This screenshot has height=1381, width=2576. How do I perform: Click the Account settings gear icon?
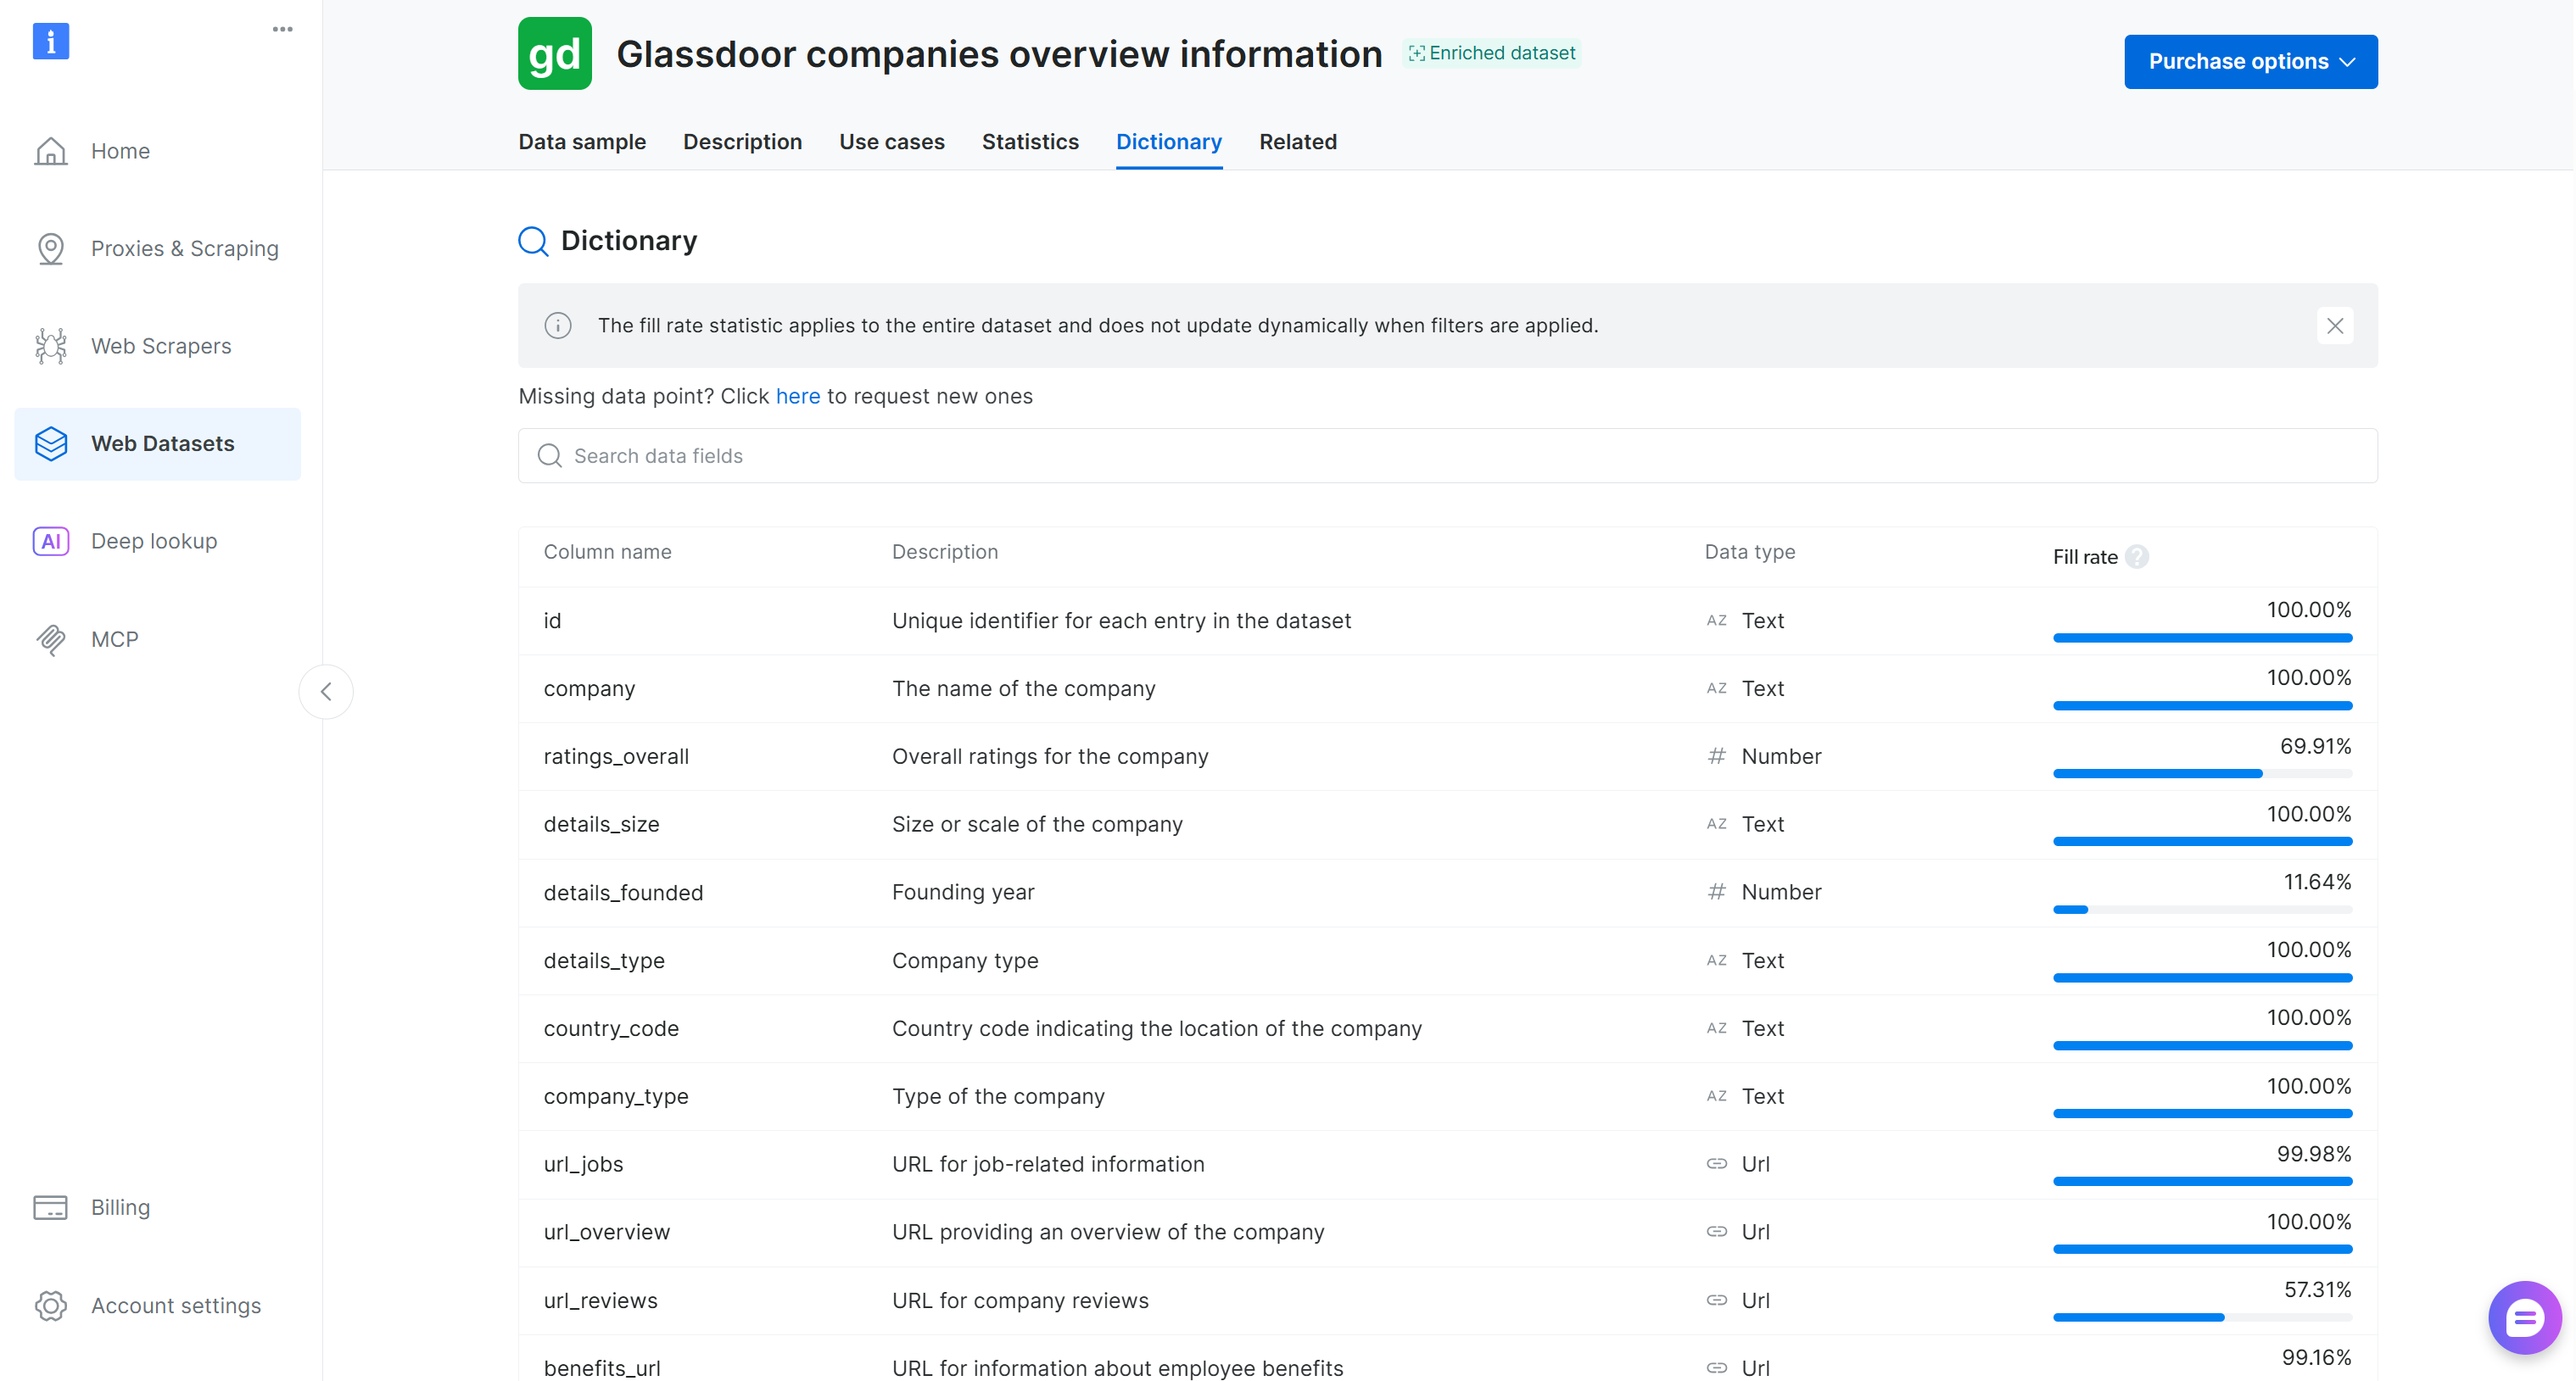[x=51, y=1305]
